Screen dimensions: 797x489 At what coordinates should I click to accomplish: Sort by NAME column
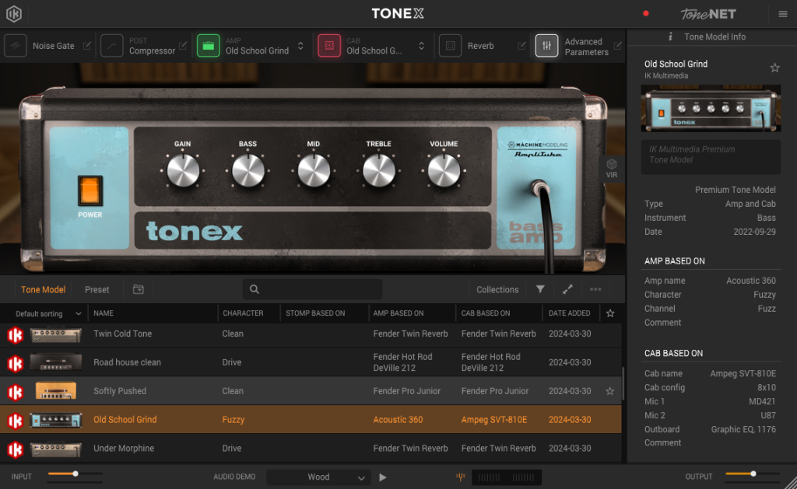coord(104,313)
